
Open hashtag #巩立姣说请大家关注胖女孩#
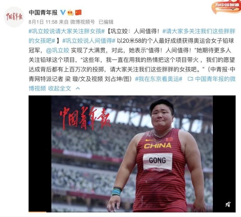(67, 31)
